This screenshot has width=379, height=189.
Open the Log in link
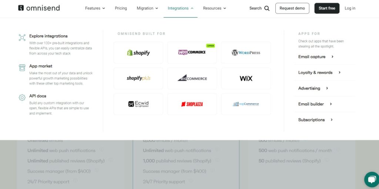350,8
